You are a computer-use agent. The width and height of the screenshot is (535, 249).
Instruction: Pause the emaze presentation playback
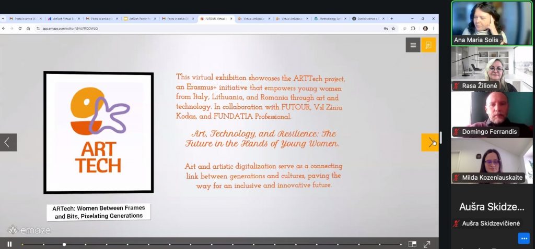coord(9,244)
